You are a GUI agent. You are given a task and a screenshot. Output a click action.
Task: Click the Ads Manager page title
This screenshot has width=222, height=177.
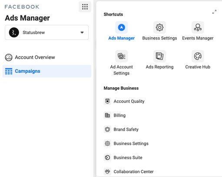[x=27, y=18]
